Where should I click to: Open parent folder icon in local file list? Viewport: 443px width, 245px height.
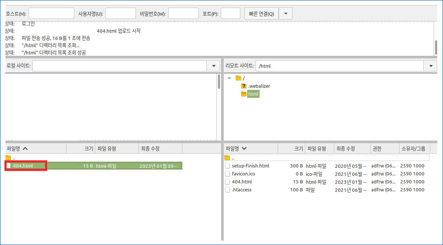click(8, 158)
